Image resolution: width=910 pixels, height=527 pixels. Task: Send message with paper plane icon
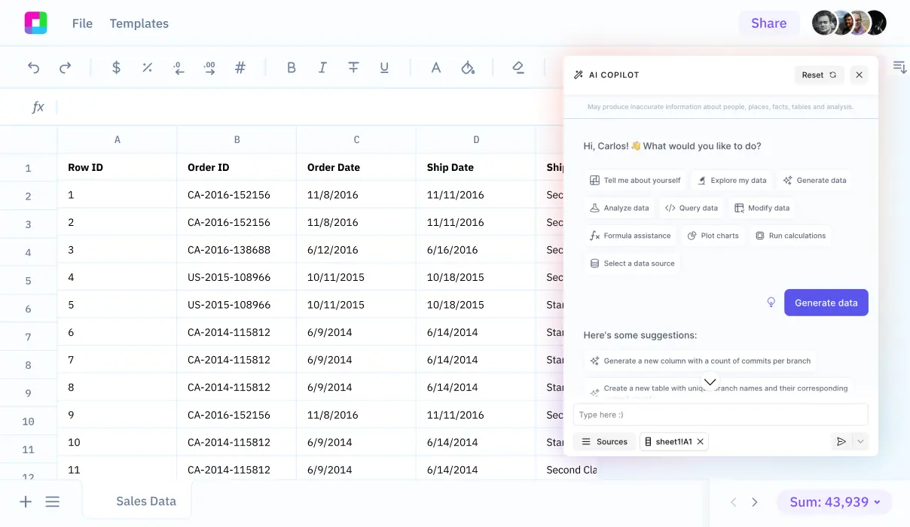(x=841, y=442)
